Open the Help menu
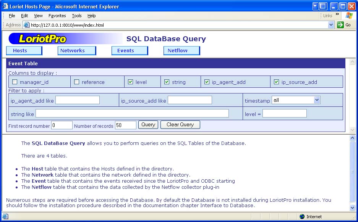The image size is (358, 222). coord(92,16)
